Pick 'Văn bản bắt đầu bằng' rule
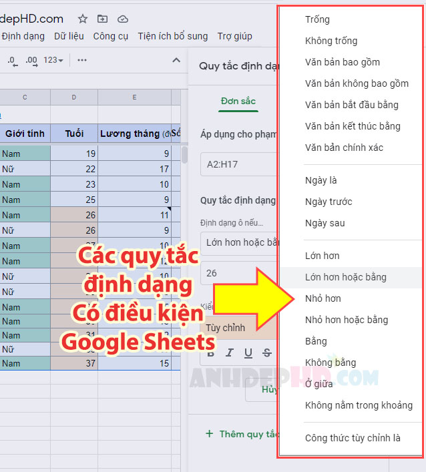 click(351, 105)
